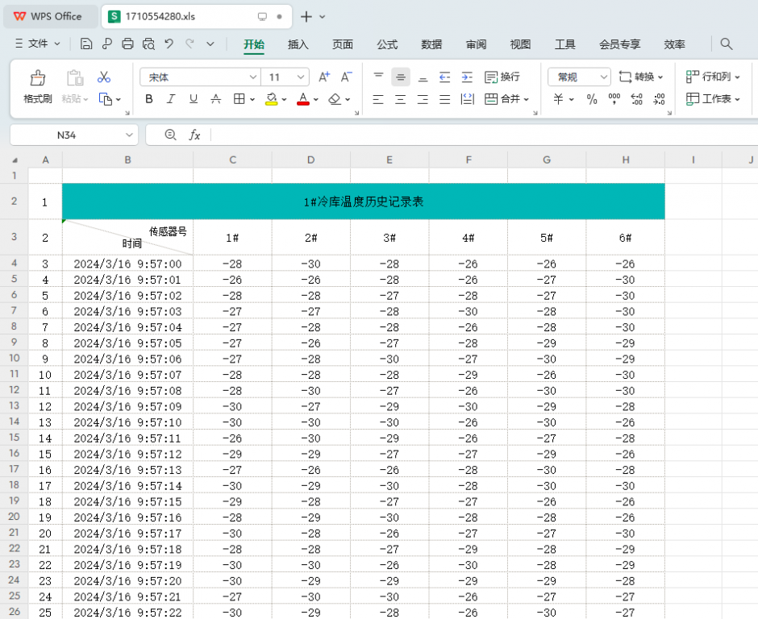Toggle strikethrough formatting

pos(216,99)
